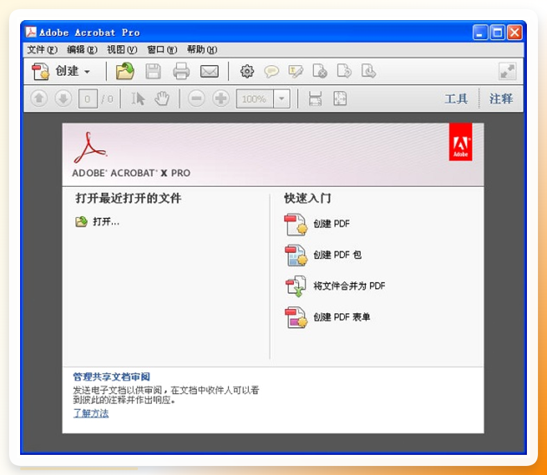Image resolution: width=547 pixels, height=475 pixels.
Task: Click the 将文件合并为 PDF link text
Action: [x=349, y=286]
